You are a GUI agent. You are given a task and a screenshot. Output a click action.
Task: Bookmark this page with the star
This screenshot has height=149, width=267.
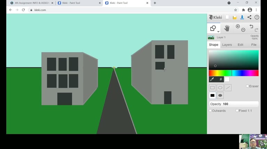235,10
